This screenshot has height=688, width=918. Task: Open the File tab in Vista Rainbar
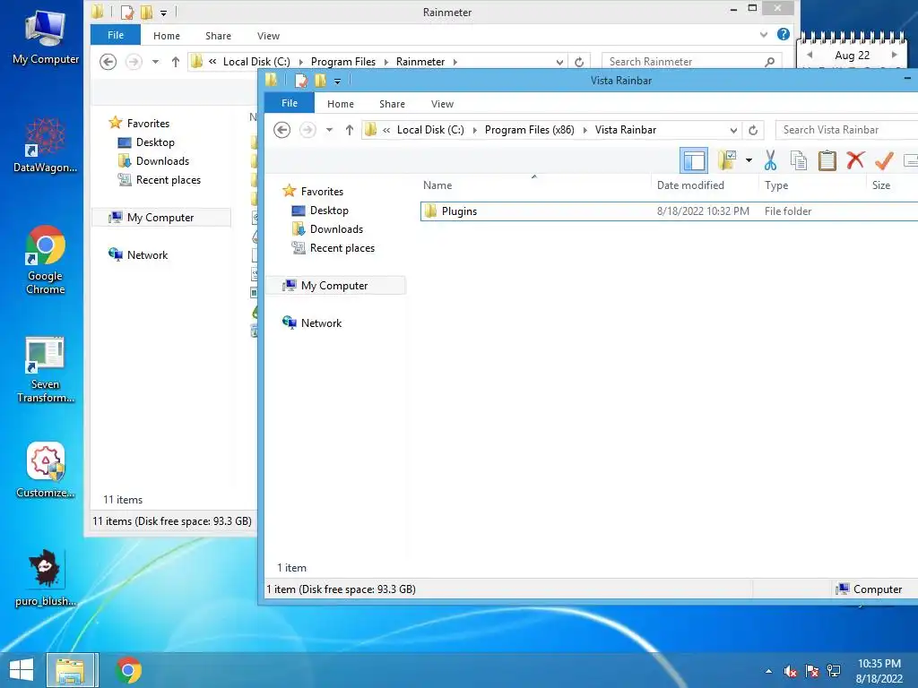(x=290, y=103)
